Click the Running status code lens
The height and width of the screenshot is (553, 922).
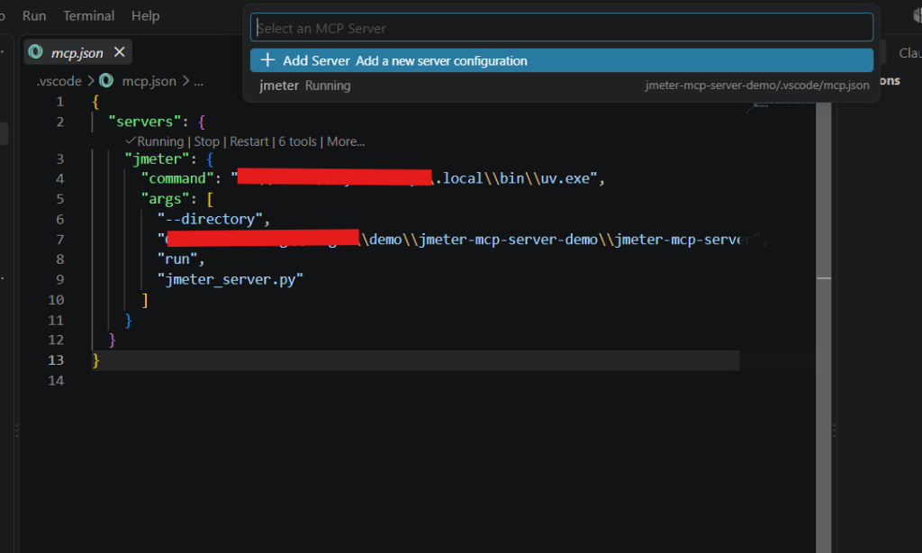tap(155, 141)
